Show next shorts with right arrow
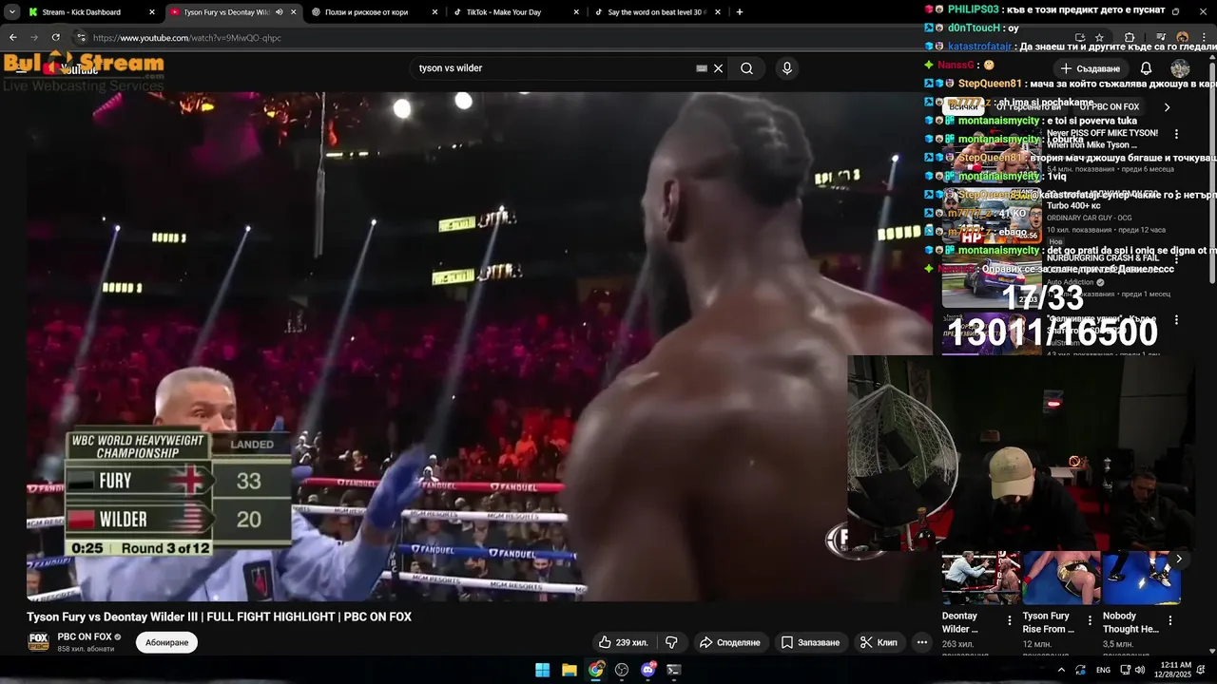The height and width of the screenshot is (684, 1217). (1179, 559)
